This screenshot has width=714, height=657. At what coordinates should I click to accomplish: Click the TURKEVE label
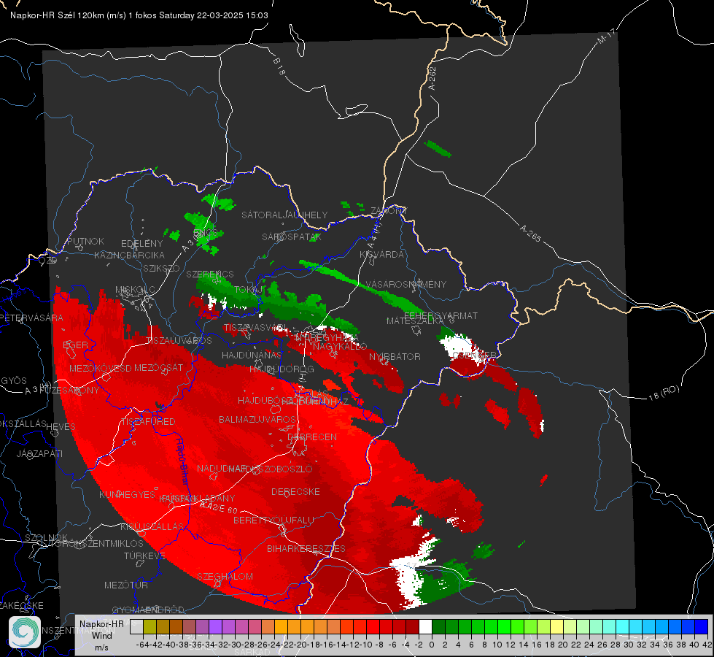[x=144, y=556]
